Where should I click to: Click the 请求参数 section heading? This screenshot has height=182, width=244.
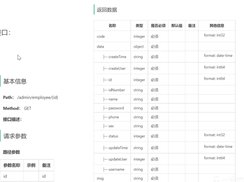(15, 136)
